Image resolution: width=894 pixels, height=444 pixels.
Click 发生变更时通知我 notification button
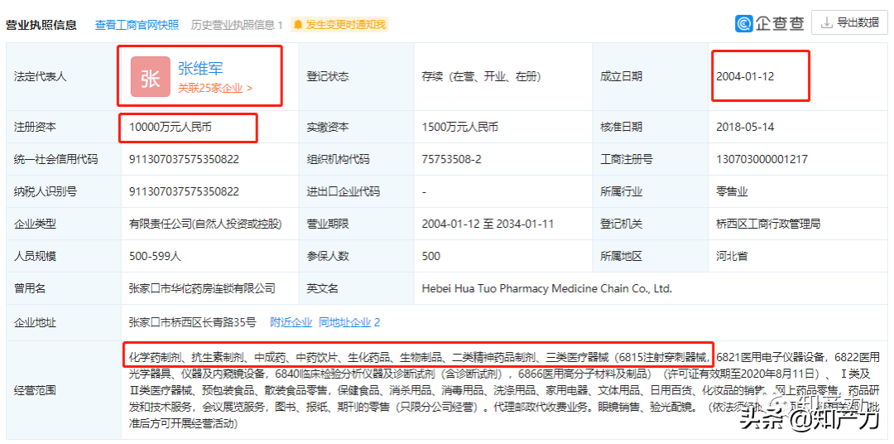click(340, 25)
